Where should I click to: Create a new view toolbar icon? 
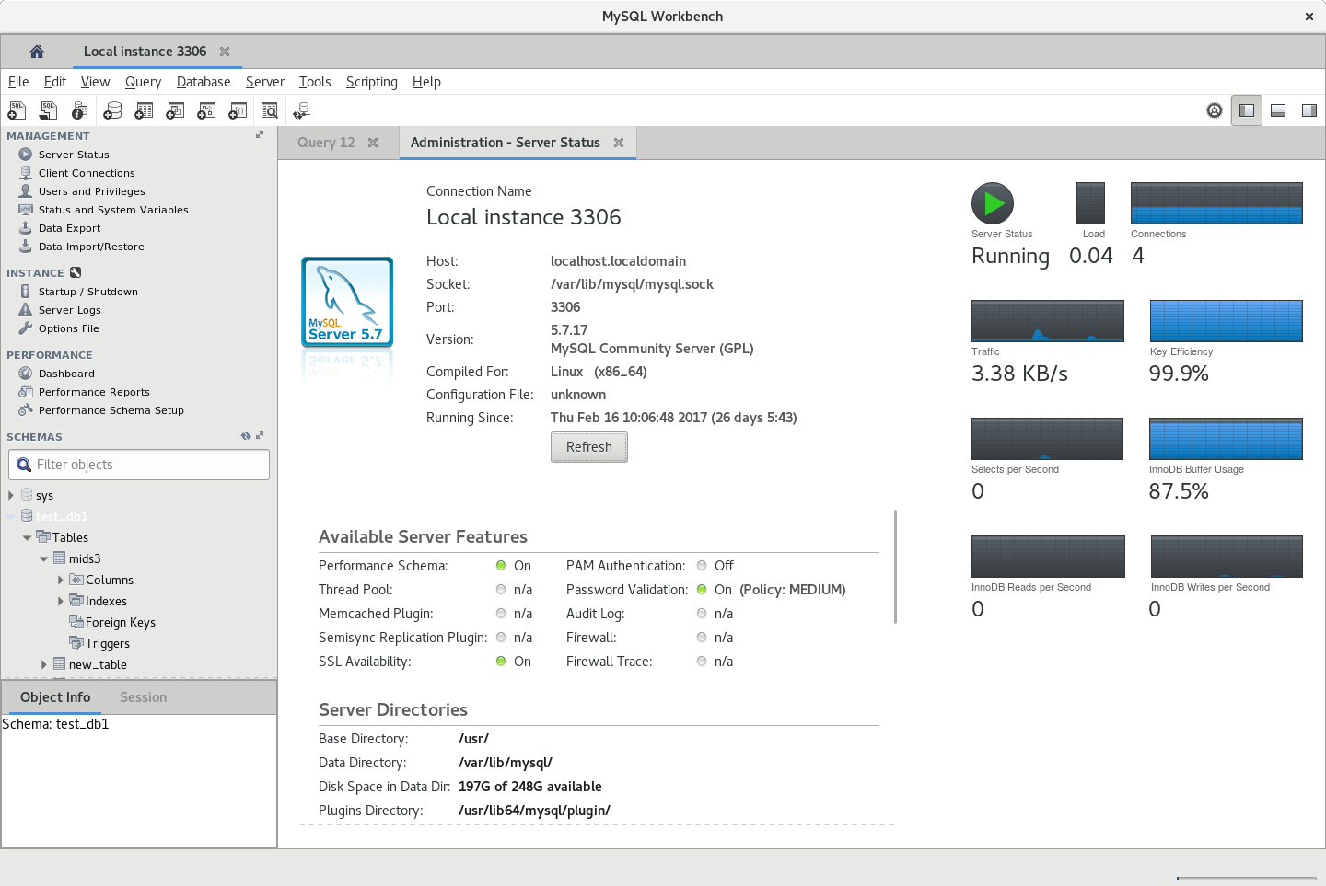[x=175, y=110]
